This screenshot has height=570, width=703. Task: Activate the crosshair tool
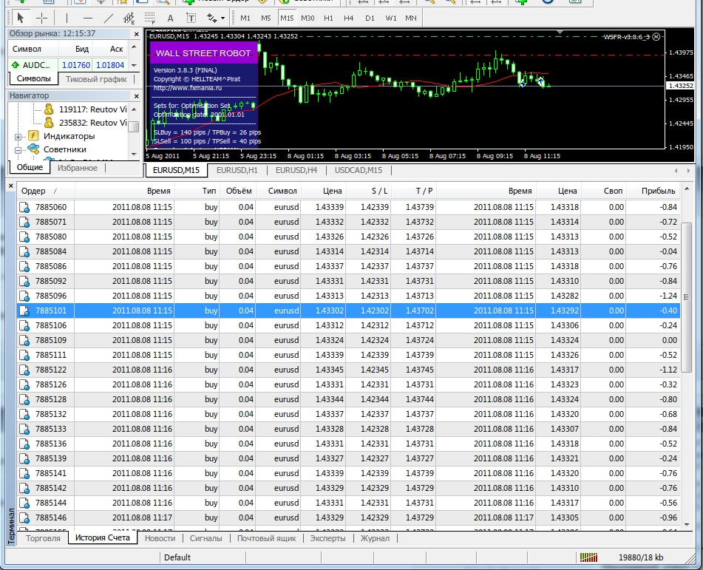pos(41,18)
